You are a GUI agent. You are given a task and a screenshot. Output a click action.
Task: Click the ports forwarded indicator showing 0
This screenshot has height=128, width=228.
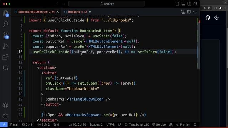(x=56, y=124)
